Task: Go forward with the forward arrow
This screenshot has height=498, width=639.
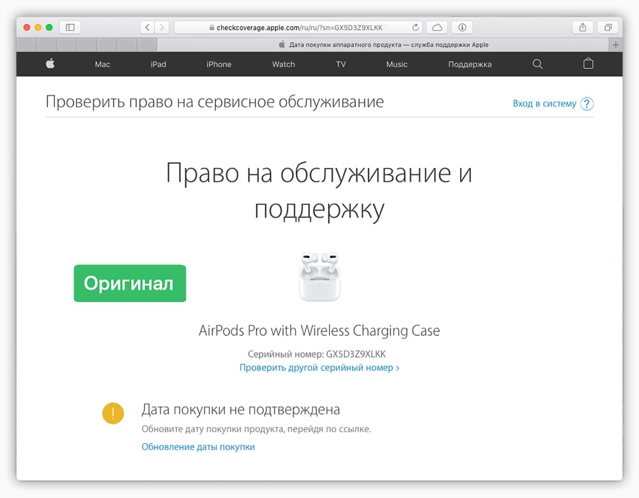Action: (162, 27)
